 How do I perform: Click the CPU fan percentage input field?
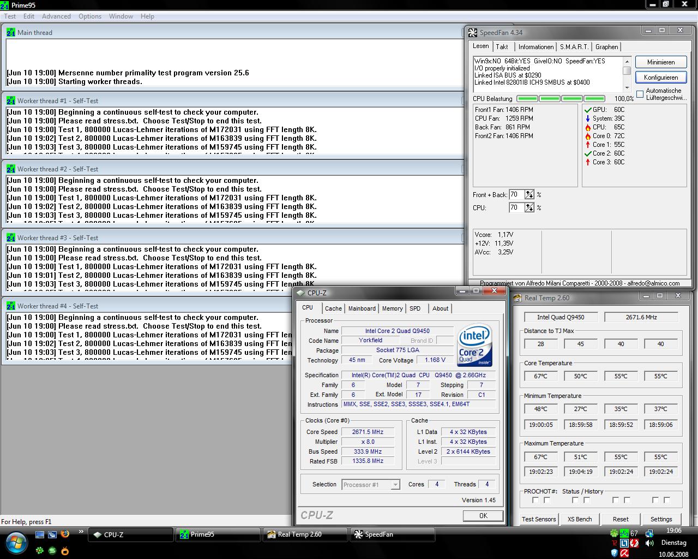click(x=516, y=207)
